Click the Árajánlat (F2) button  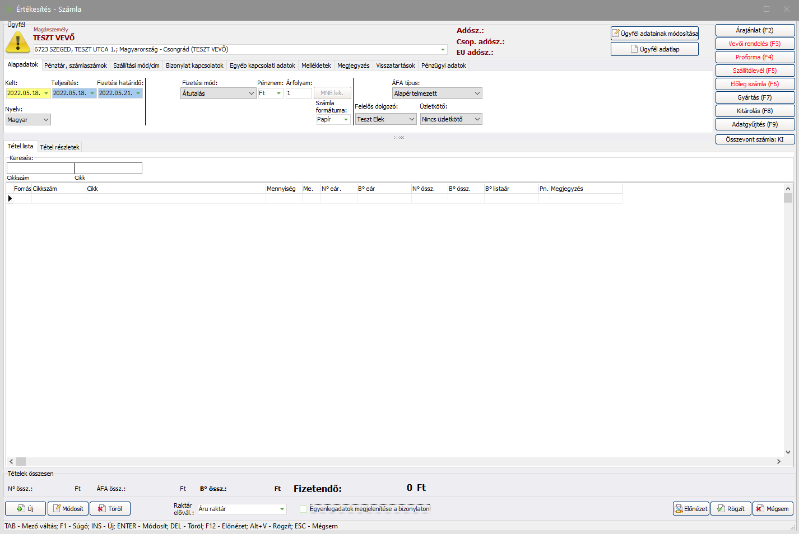pos(754,30)
